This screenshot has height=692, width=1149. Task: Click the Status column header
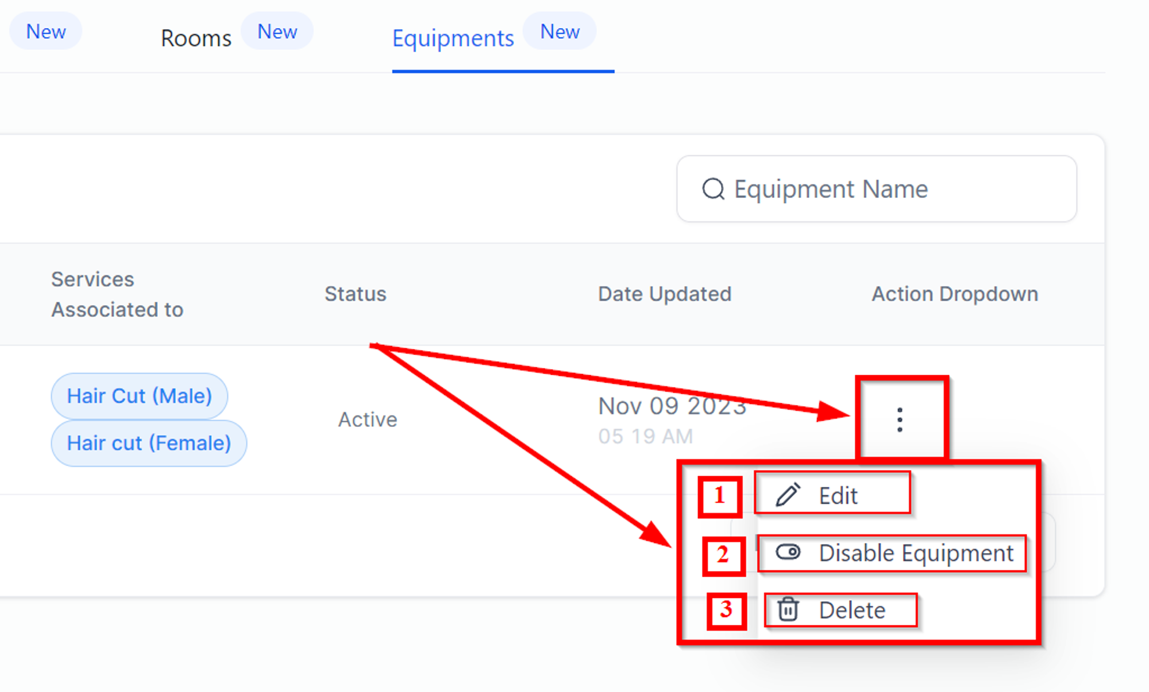pos(356,294)
